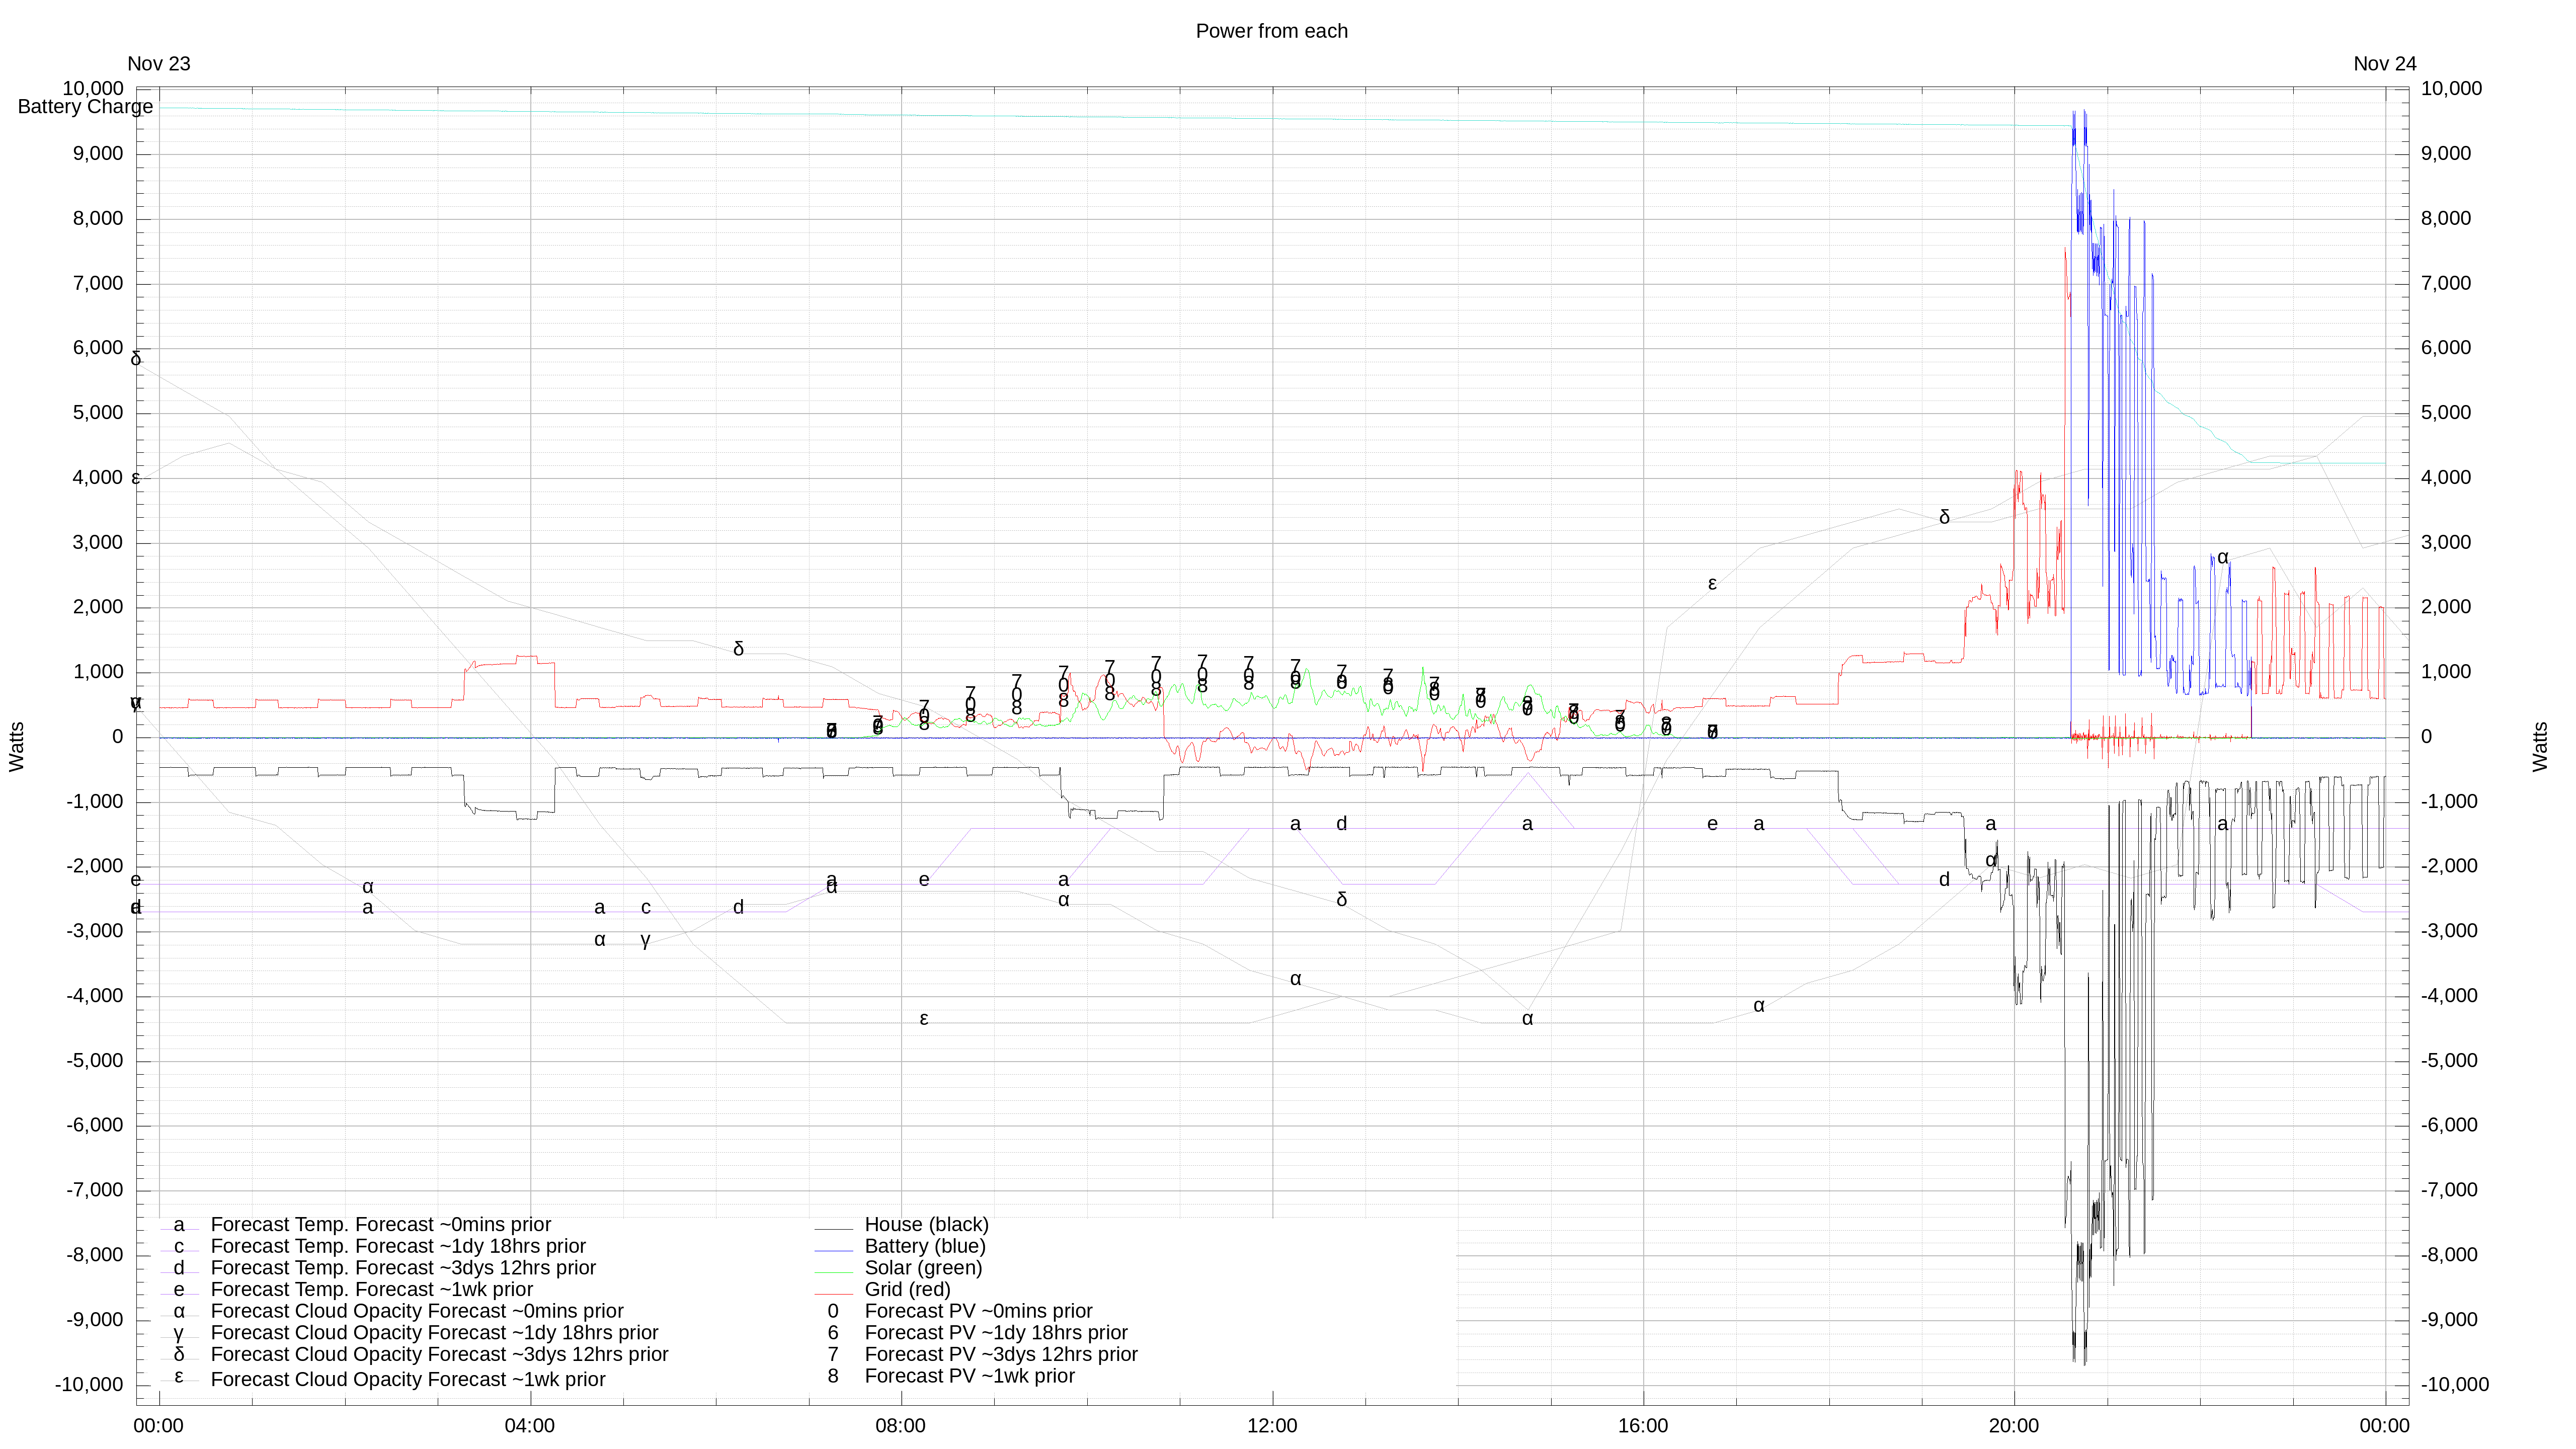Click legend 'Forecast Cloud Opacity Forecast ~1dy 18hrs prior'
Image resolution: width=2576 pixels, height=1449 pixels.
[x=434, y=1333]
